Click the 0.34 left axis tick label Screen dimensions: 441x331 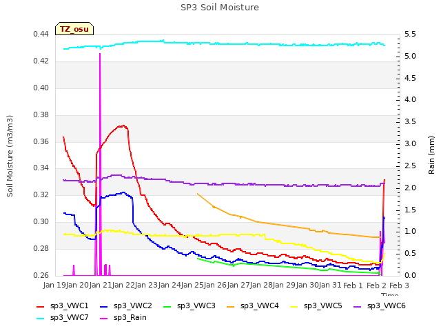click(41, 168)
